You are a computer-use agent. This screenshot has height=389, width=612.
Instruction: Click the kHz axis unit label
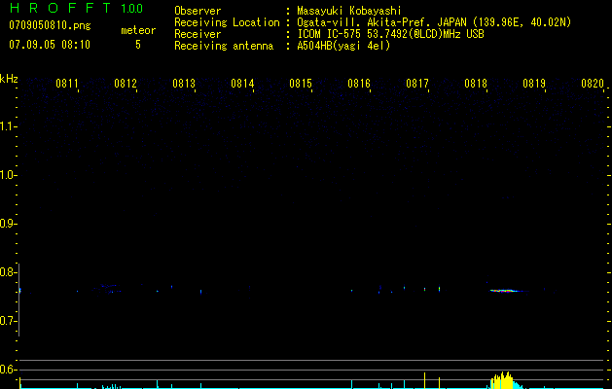click(x=9, y=79)
